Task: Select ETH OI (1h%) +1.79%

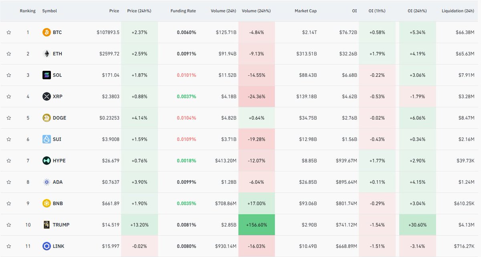Action: [x=376, y=54]
